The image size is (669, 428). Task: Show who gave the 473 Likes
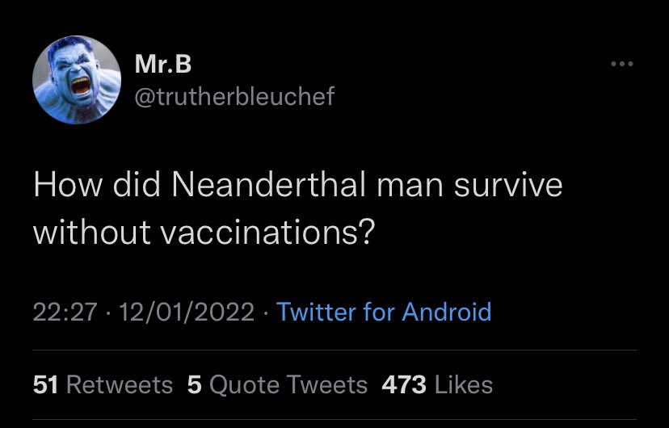tap(437, 385)
